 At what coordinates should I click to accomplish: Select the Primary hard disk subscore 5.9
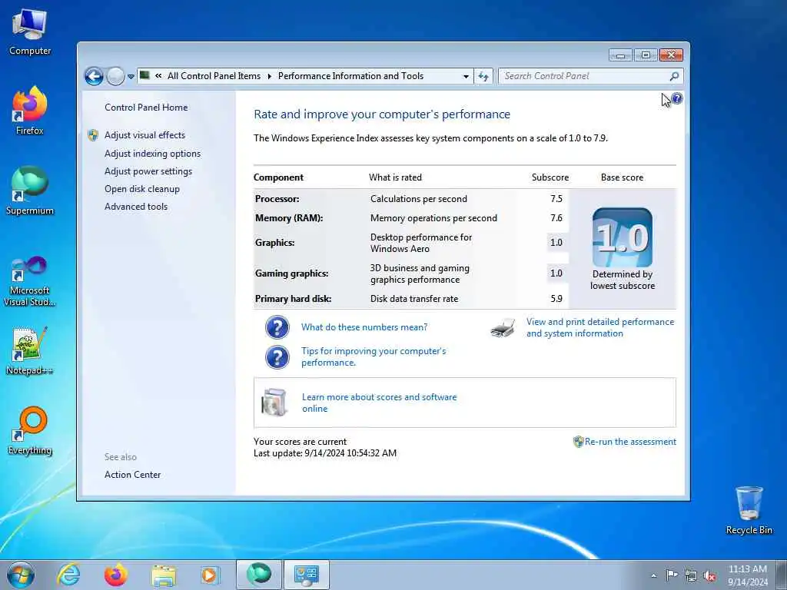556,299
